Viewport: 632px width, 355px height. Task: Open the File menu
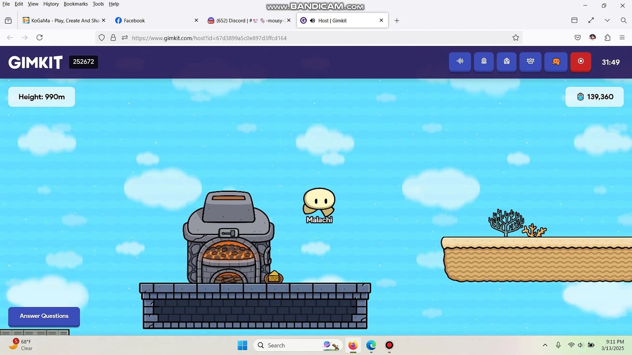click(6, 4)
